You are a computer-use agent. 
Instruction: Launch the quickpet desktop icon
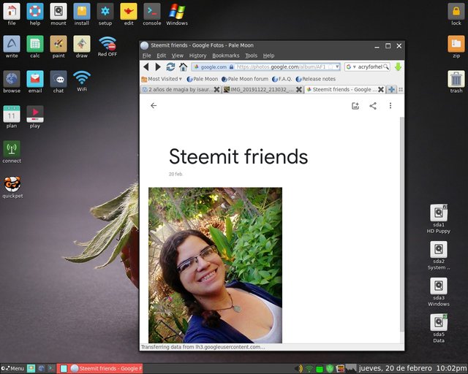[12, 187]
